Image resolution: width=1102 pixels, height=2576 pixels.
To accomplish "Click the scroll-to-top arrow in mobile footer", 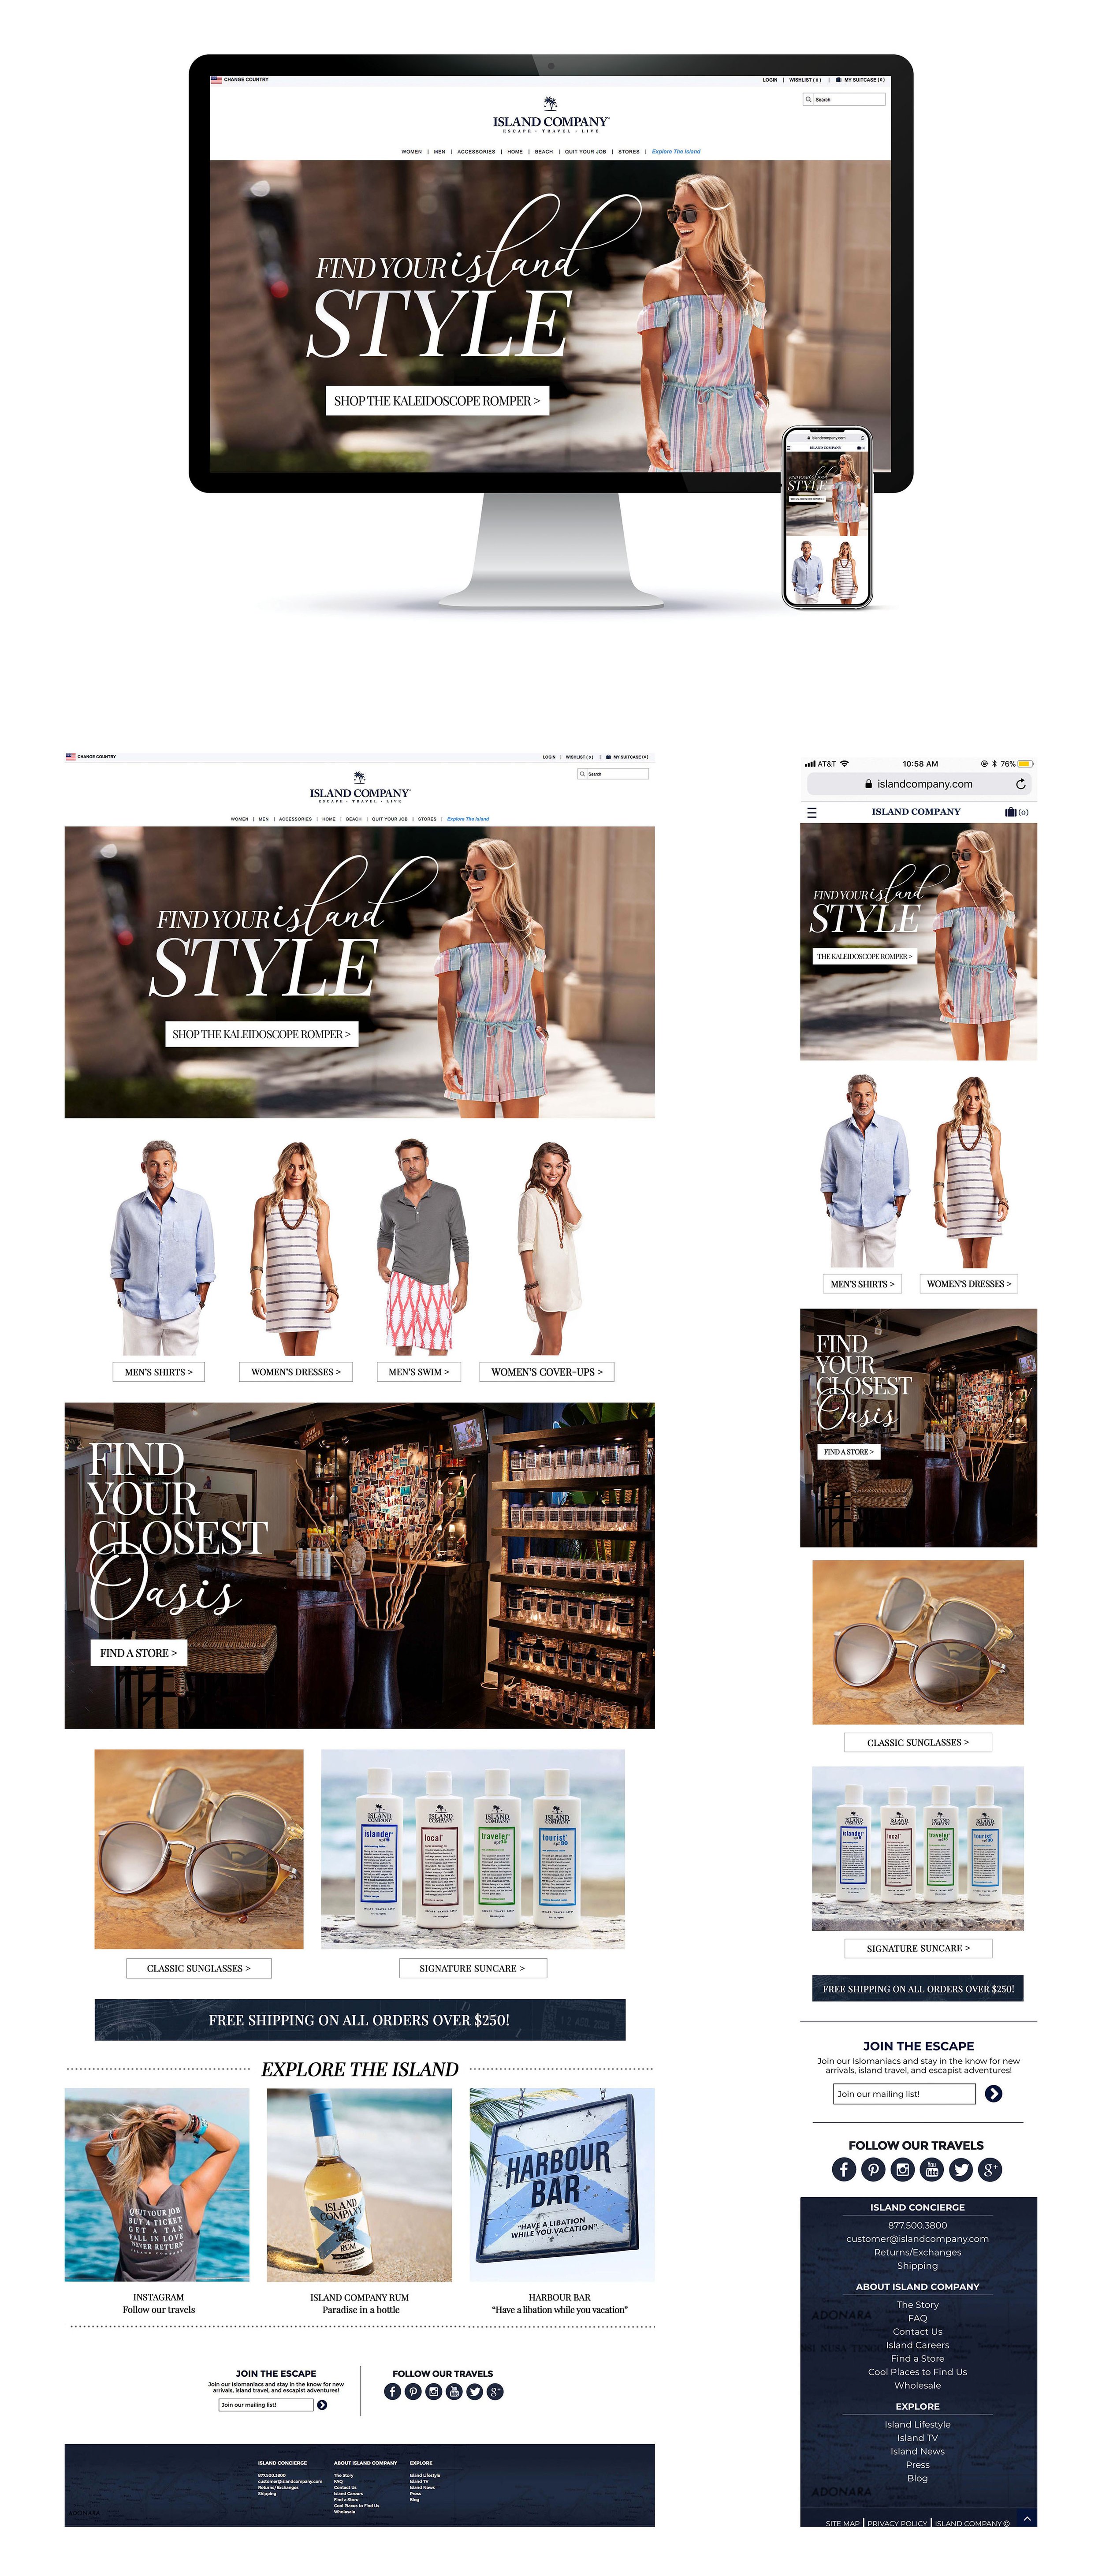I will [x=1026, y=2518].
